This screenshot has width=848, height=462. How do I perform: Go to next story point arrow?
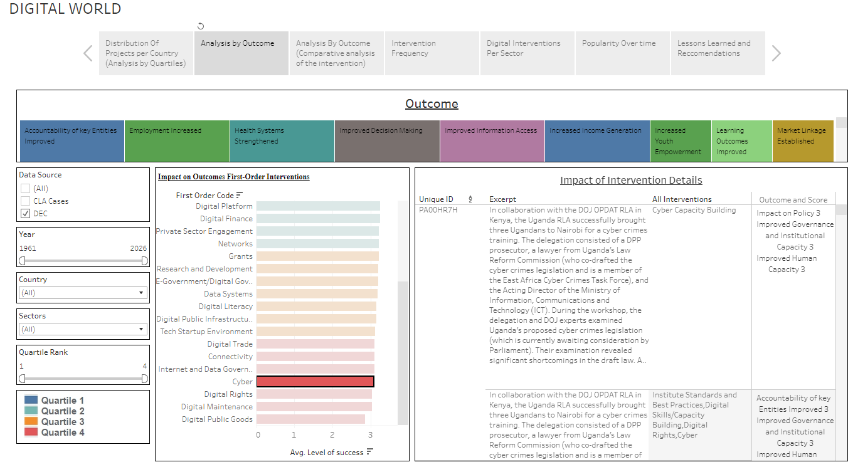click(x=776, y=53)
